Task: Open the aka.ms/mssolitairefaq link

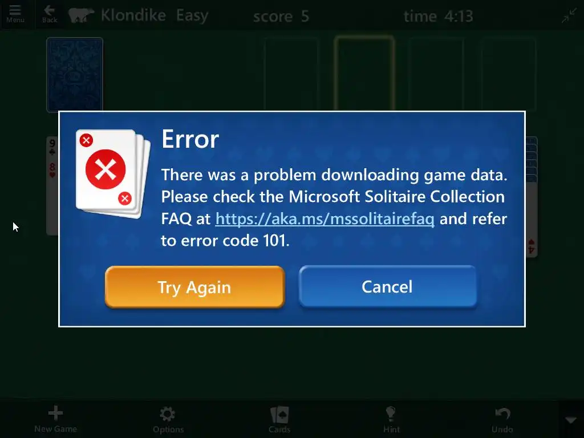Action: (325, 218)
